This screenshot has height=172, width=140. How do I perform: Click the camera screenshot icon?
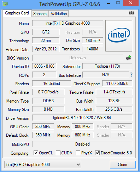(x=132, y=13)
